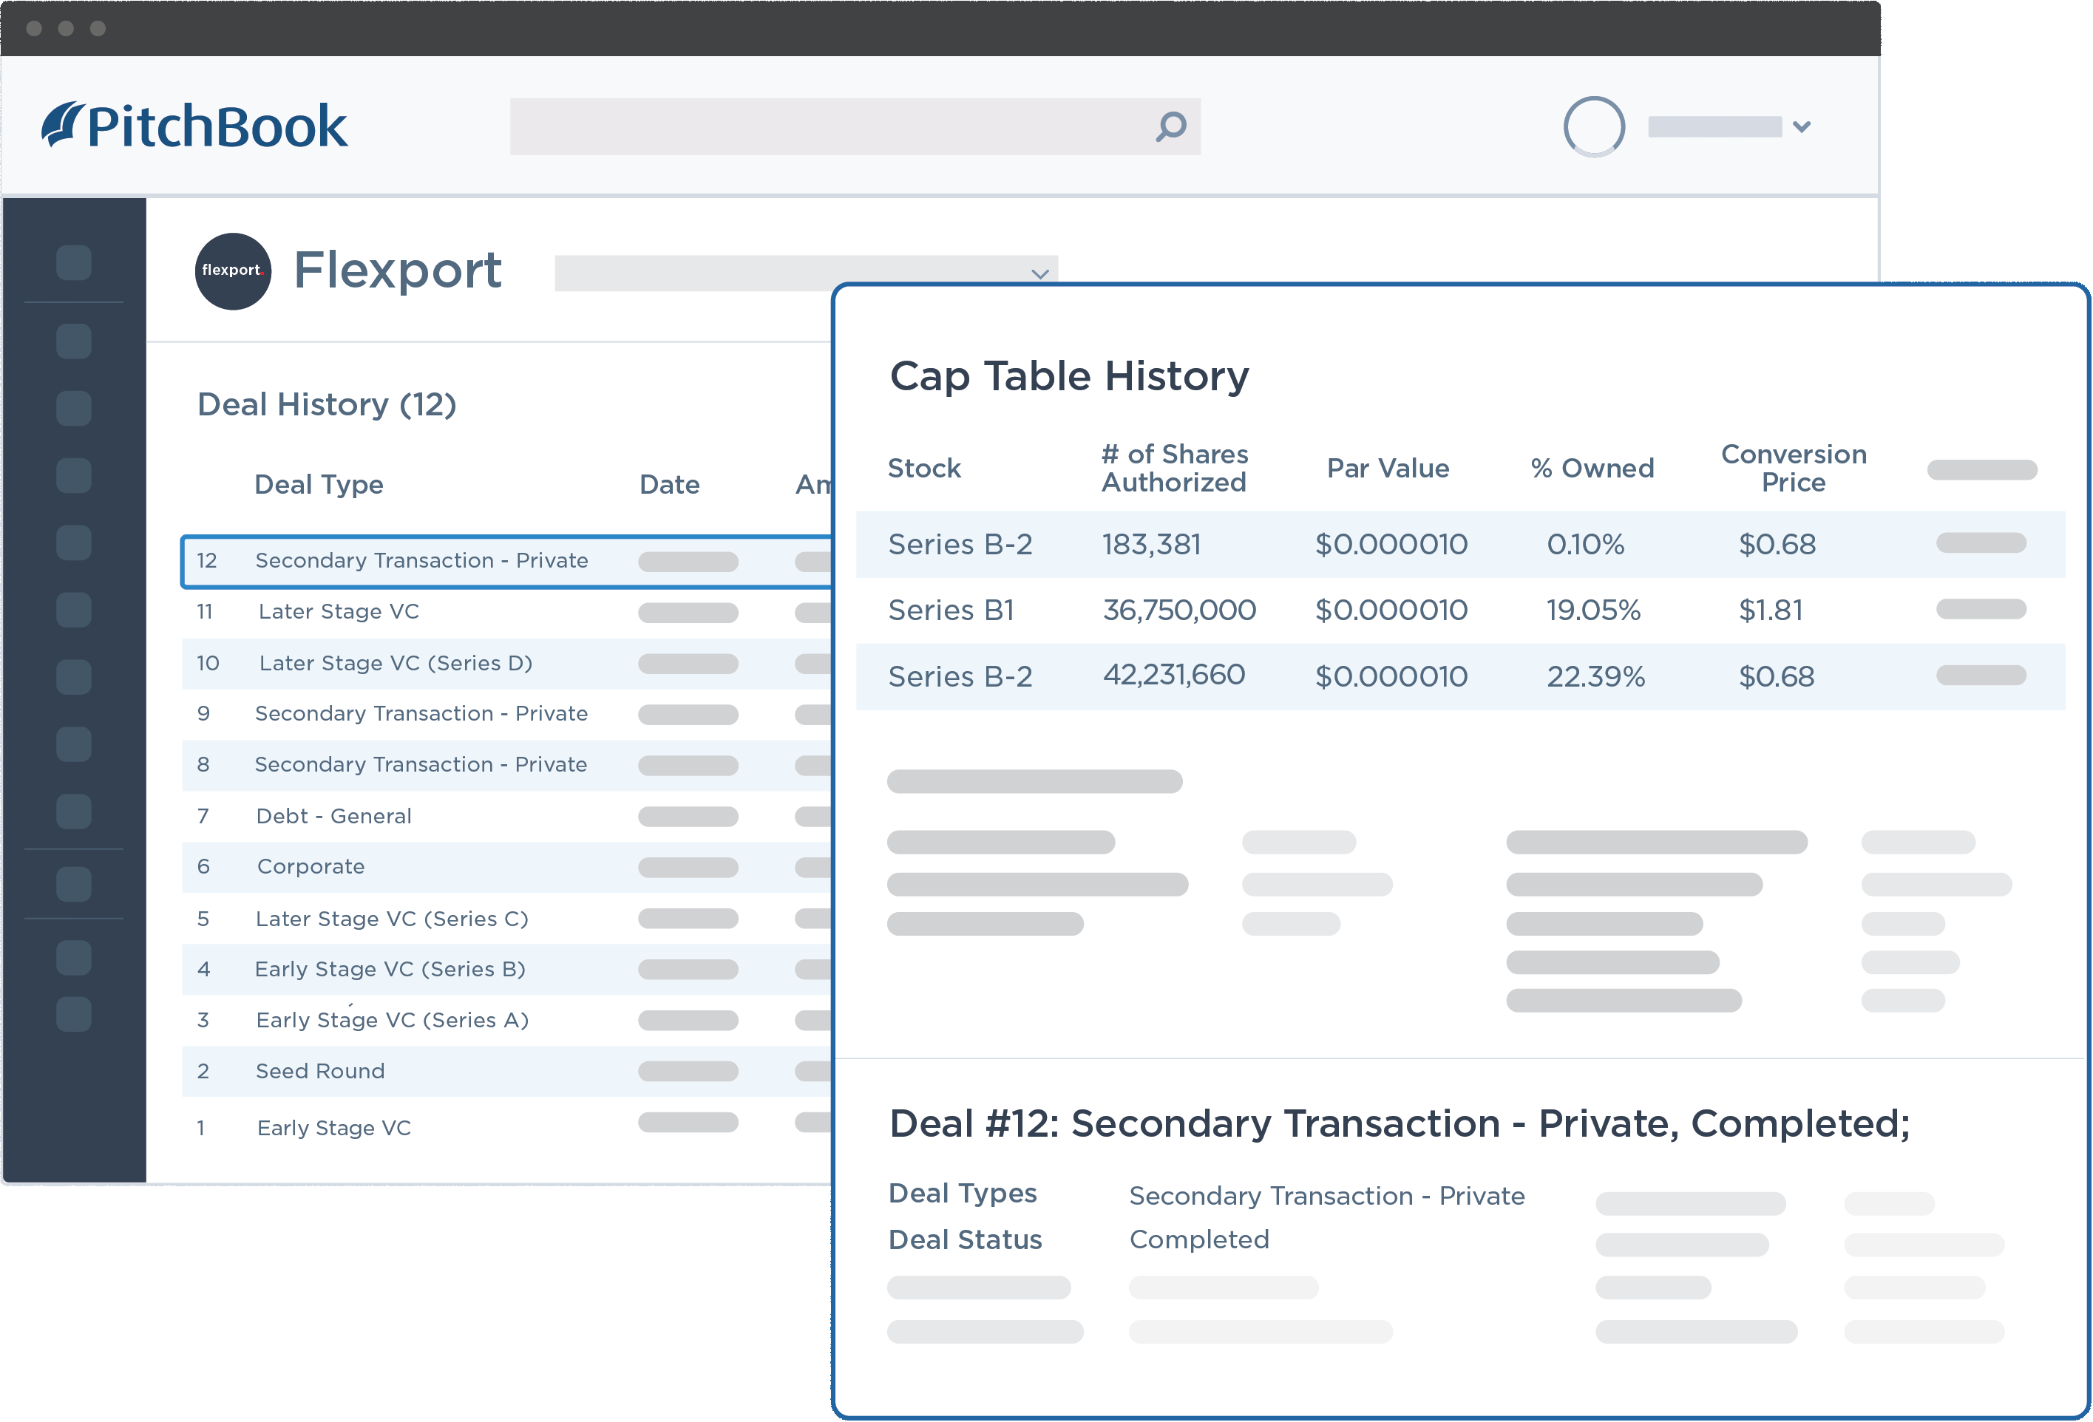The height and width of the screenshot is (1422, 2093).
Task: Select deal 9 Secondary Transaction - Private
Action: (x=506, y=714)
